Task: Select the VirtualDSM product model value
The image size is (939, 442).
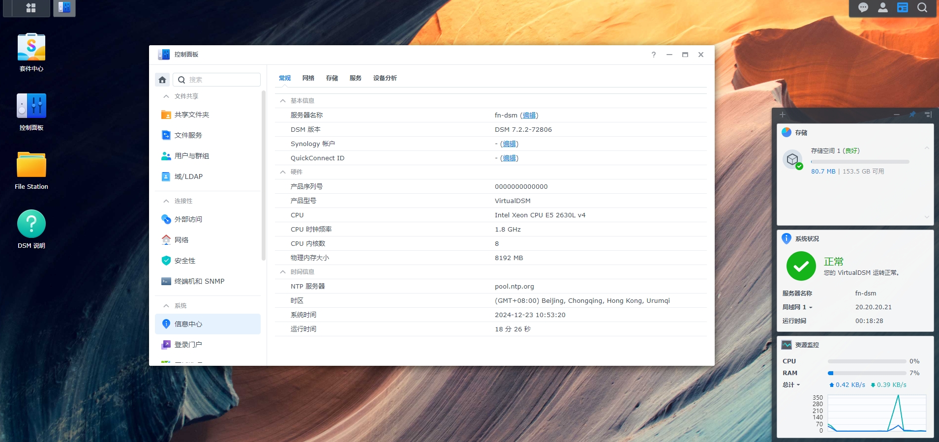Action: point(513,201)
